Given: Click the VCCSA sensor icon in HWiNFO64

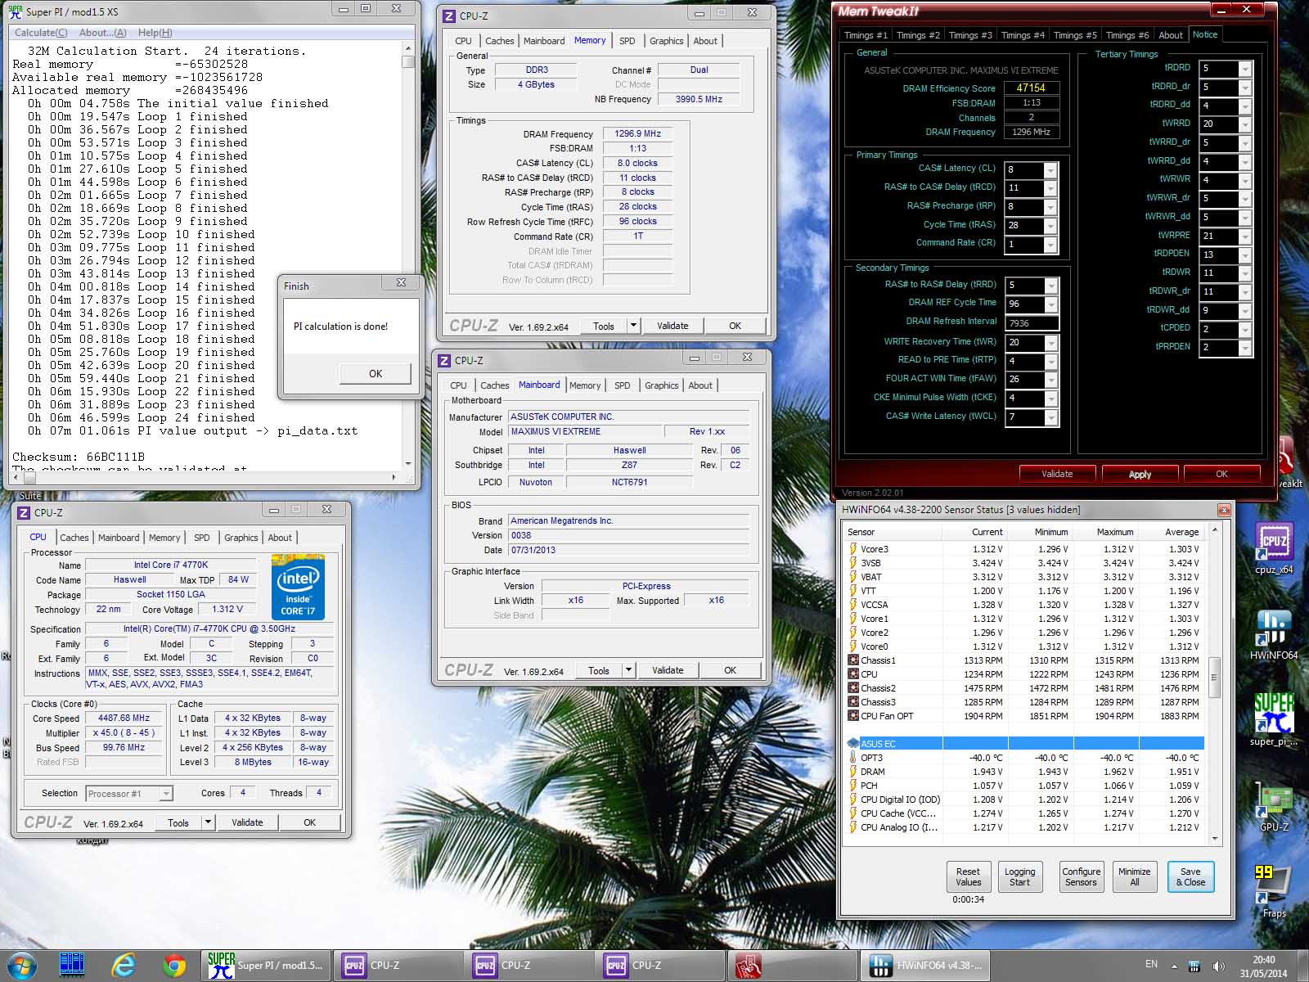Looking at the screenshot, I should [853, 605].
